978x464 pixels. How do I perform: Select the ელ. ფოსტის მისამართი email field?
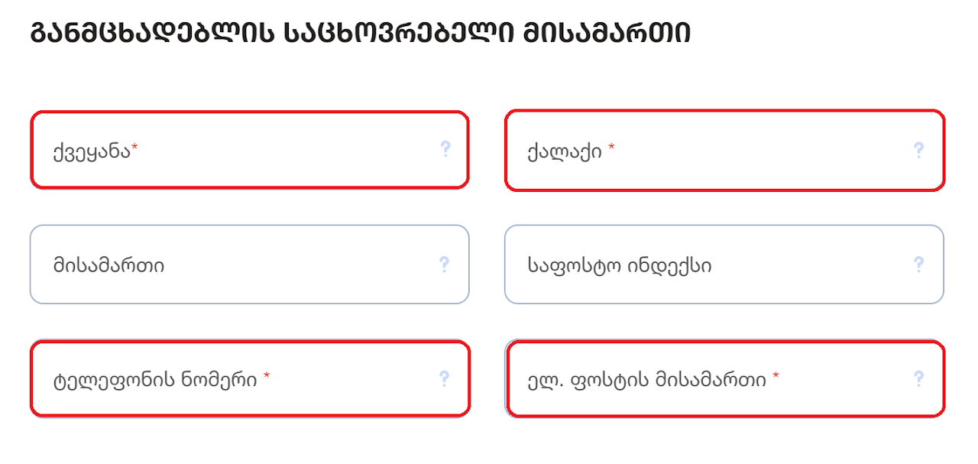pyautogui.click(x=725, y=379)
